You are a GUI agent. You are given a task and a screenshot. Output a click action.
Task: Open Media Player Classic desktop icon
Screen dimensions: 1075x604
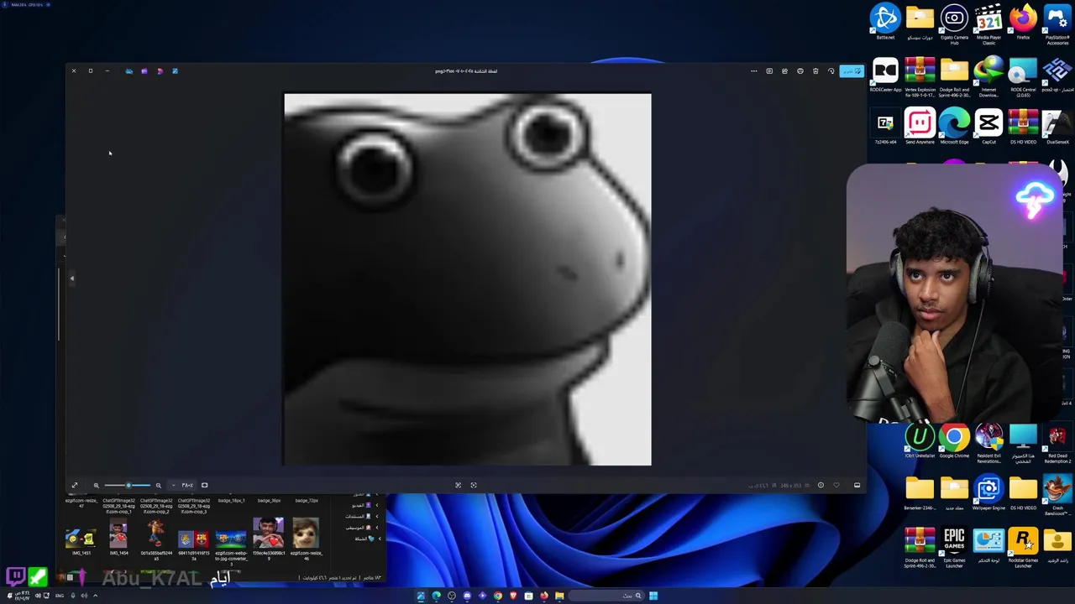[988, 23]
